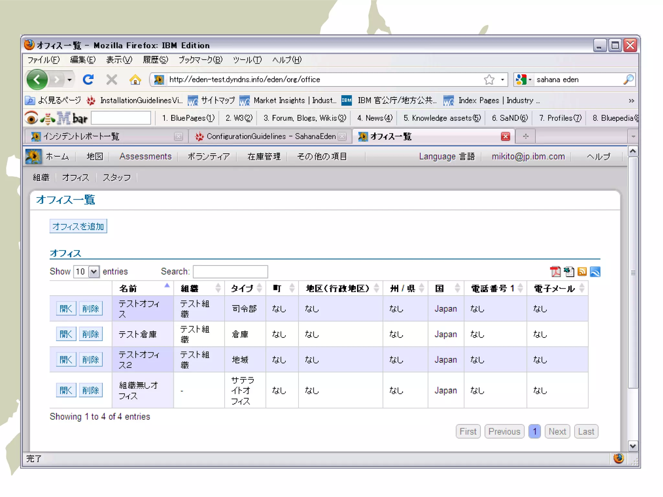663x497 pixels.
Task: Expand the bookmarks toolbar overflow chevron
Action: point(631,101)
